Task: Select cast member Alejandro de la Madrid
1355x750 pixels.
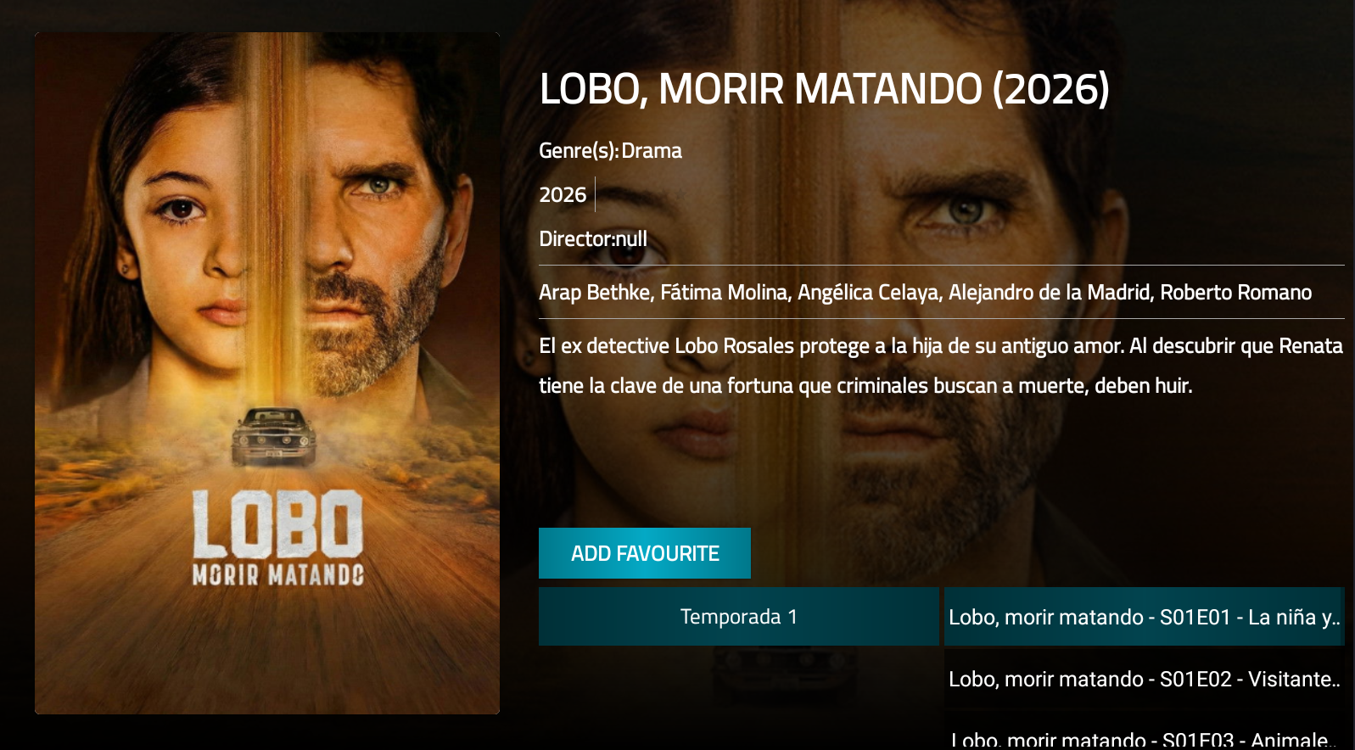Action: tap(1050, 293)
